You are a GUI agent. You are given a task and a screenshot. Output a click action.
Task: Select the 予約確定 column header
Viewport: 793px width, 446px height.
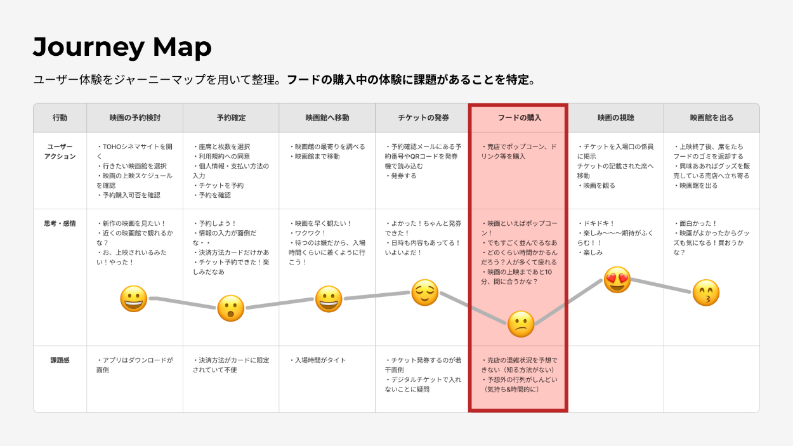pos(231,118)
